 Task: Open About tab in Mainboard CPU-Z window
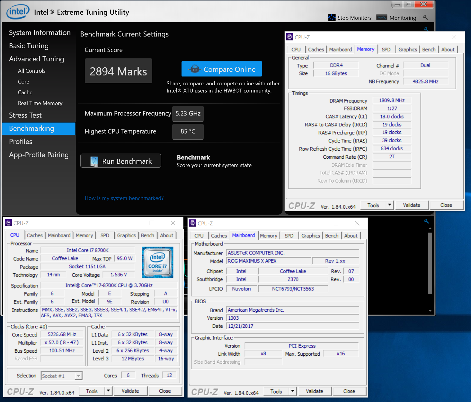coord(351,236)
